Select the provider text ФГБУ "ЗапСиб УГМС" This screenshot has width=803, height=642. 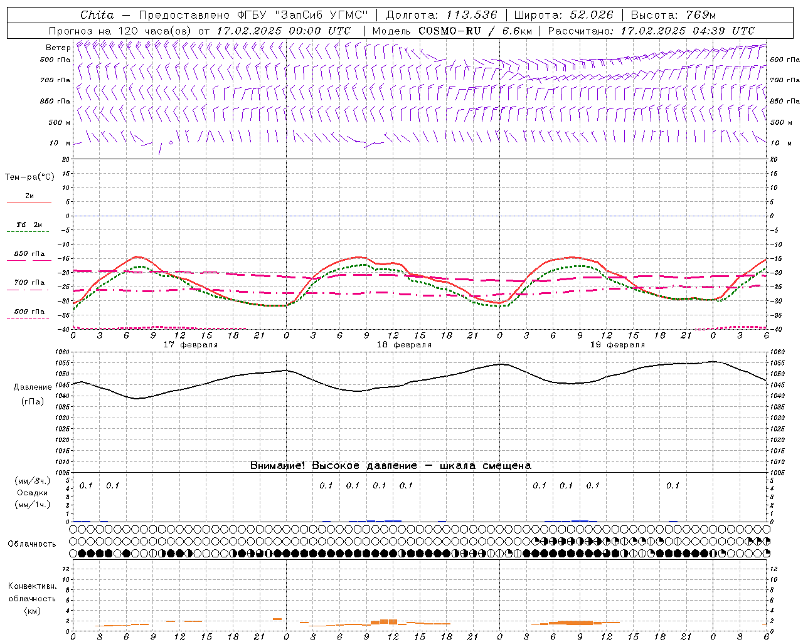coord(304,15)
